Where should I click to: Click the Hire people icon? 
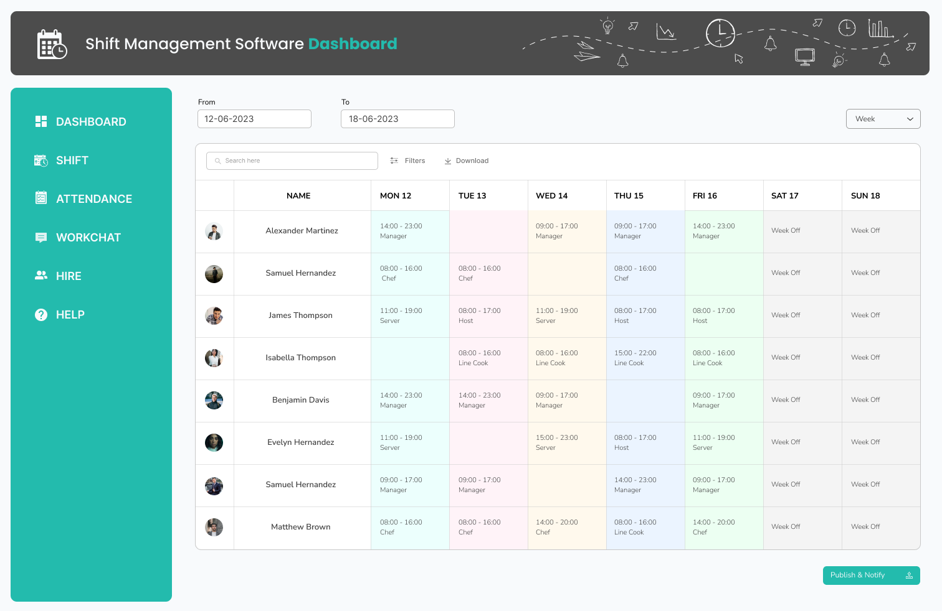pos(41,276)
